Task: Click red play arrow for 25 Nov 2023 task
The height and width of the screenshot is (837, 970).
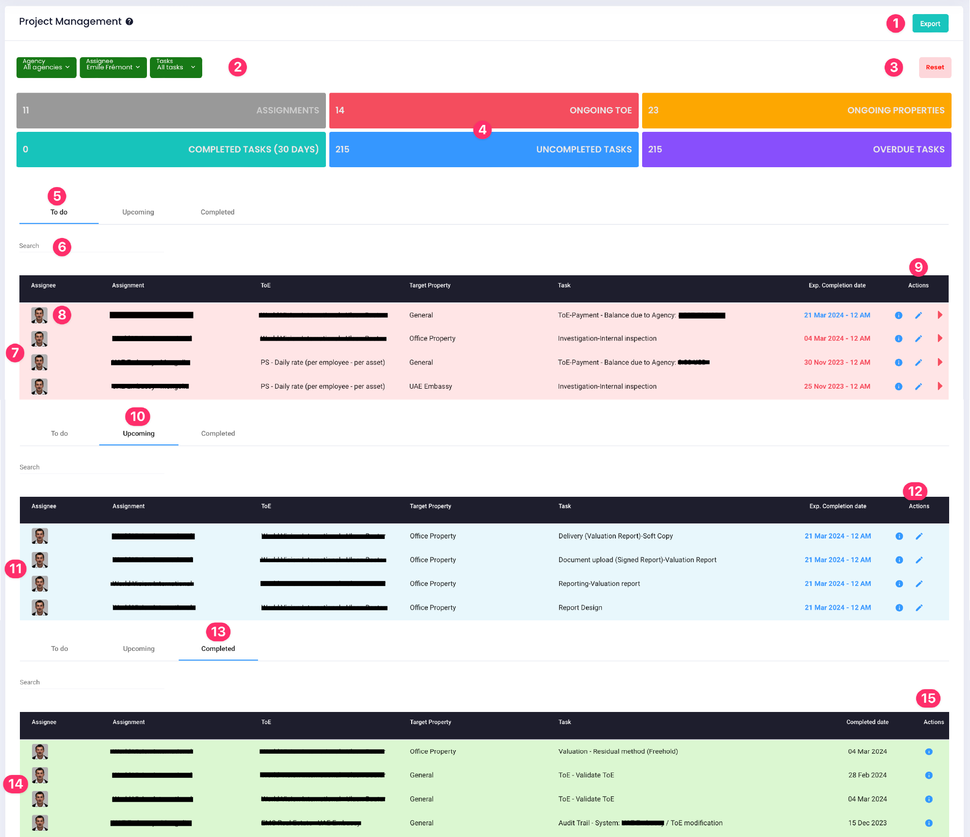Action: point(939,386)
